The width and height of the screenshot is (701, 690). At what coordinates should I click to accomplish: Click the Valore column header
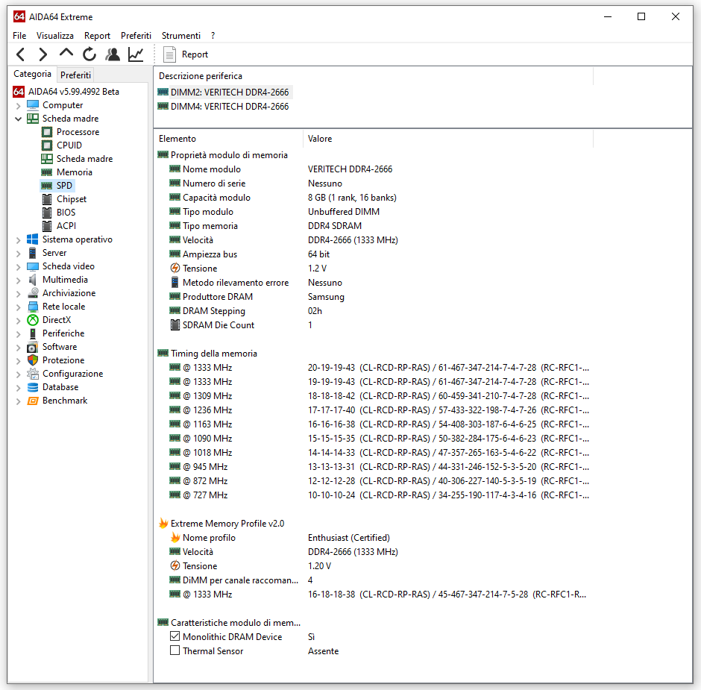pos(448,139)
